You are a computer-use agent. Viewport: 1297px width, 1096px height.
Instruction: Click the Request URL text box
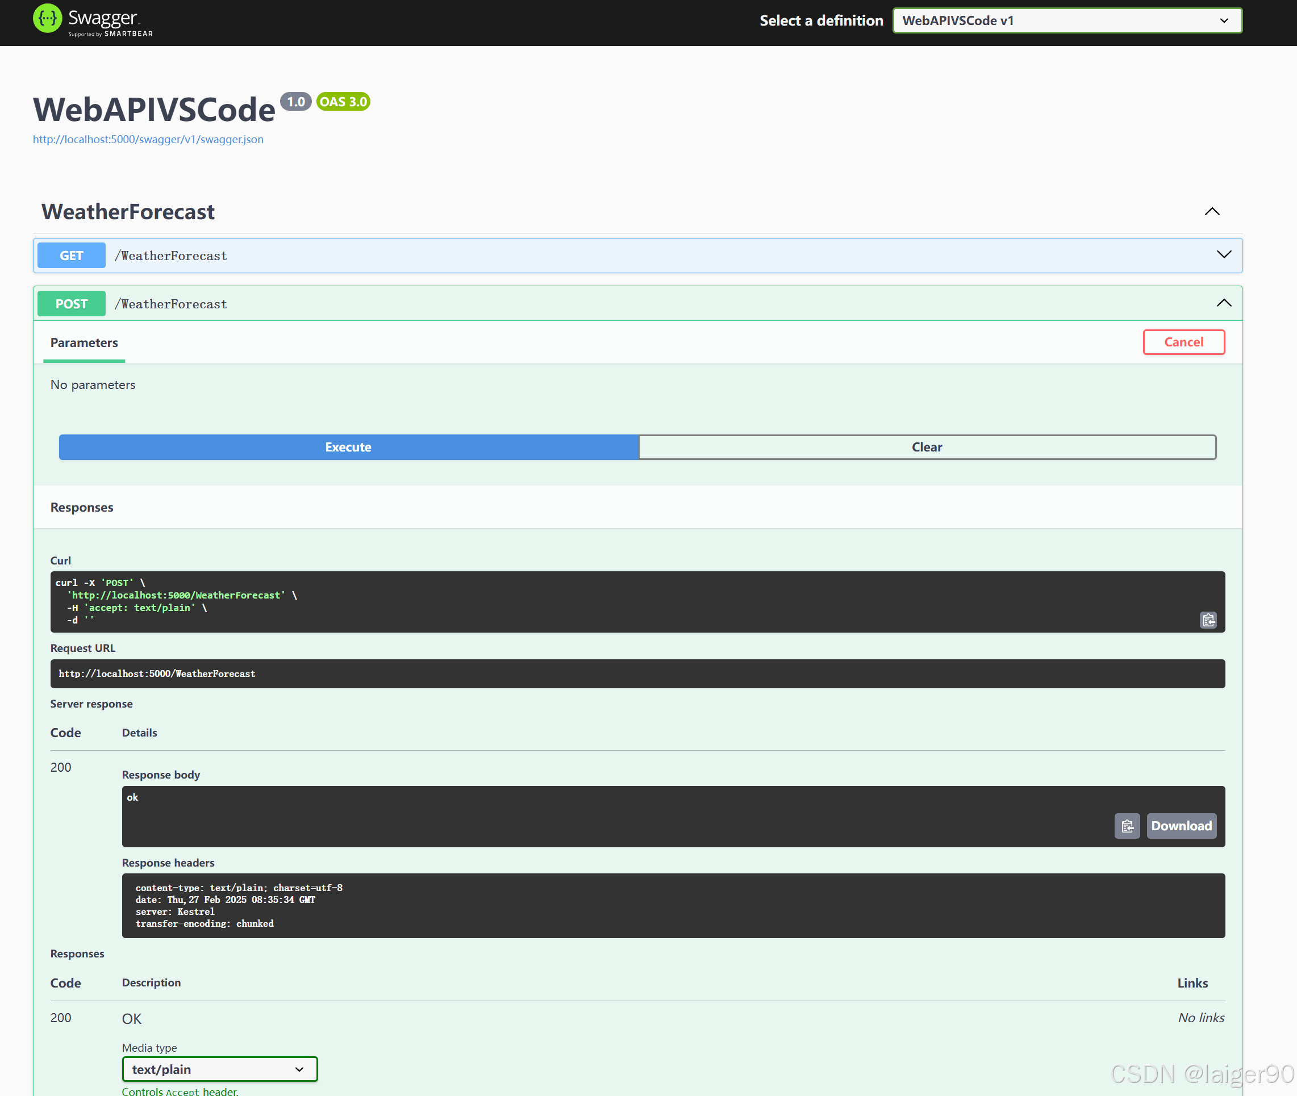636,674
